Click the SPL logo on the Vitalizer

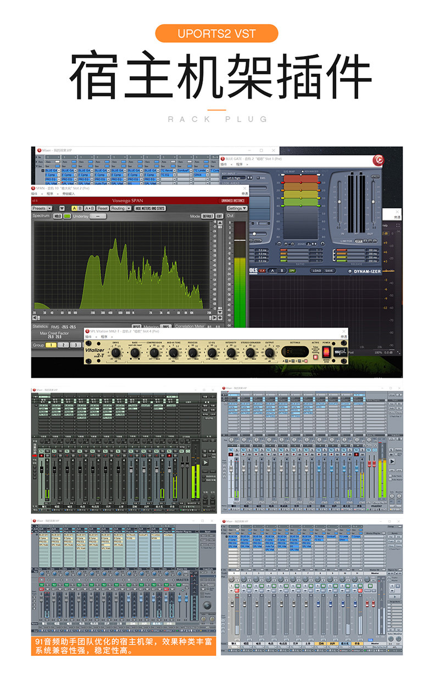340,352
